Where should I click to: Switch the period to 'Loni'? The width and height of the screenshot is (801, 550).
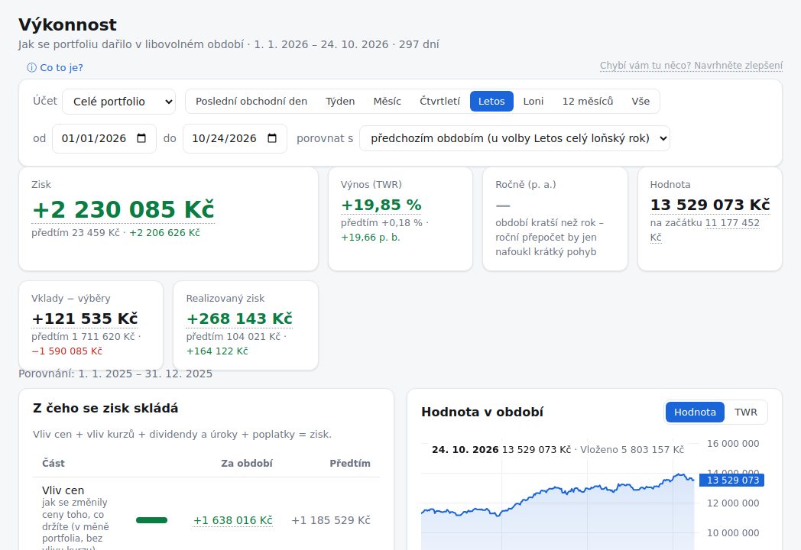pos(533,101)
